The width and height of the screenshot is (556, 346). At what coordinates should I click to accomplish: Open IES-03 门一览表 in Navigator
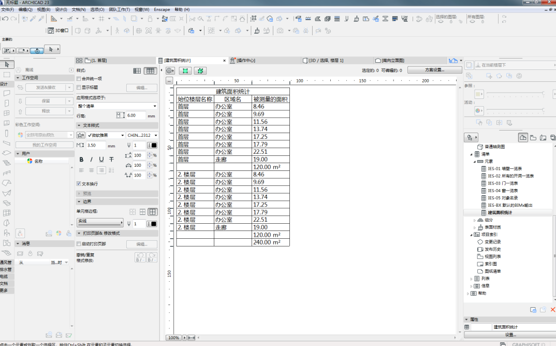tap(503, 183)
